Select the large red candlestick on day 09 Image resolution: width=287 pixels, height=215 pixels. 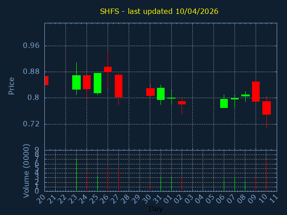point(256,91)
